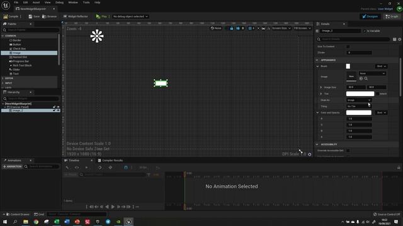The width and height of the screenshot is (403, 226).
Task: Expand the Image Size property
Action: click(x=321, y=87)
